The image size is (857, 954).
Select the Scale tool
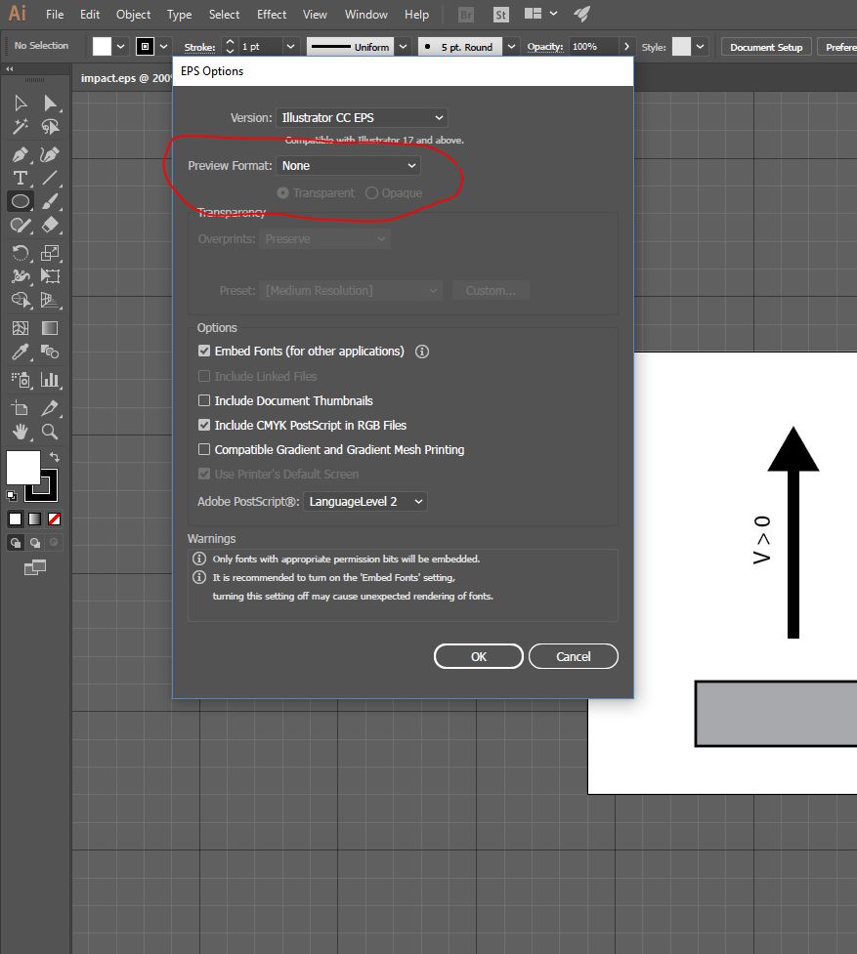pyautogui.click(x=50, y=253)
